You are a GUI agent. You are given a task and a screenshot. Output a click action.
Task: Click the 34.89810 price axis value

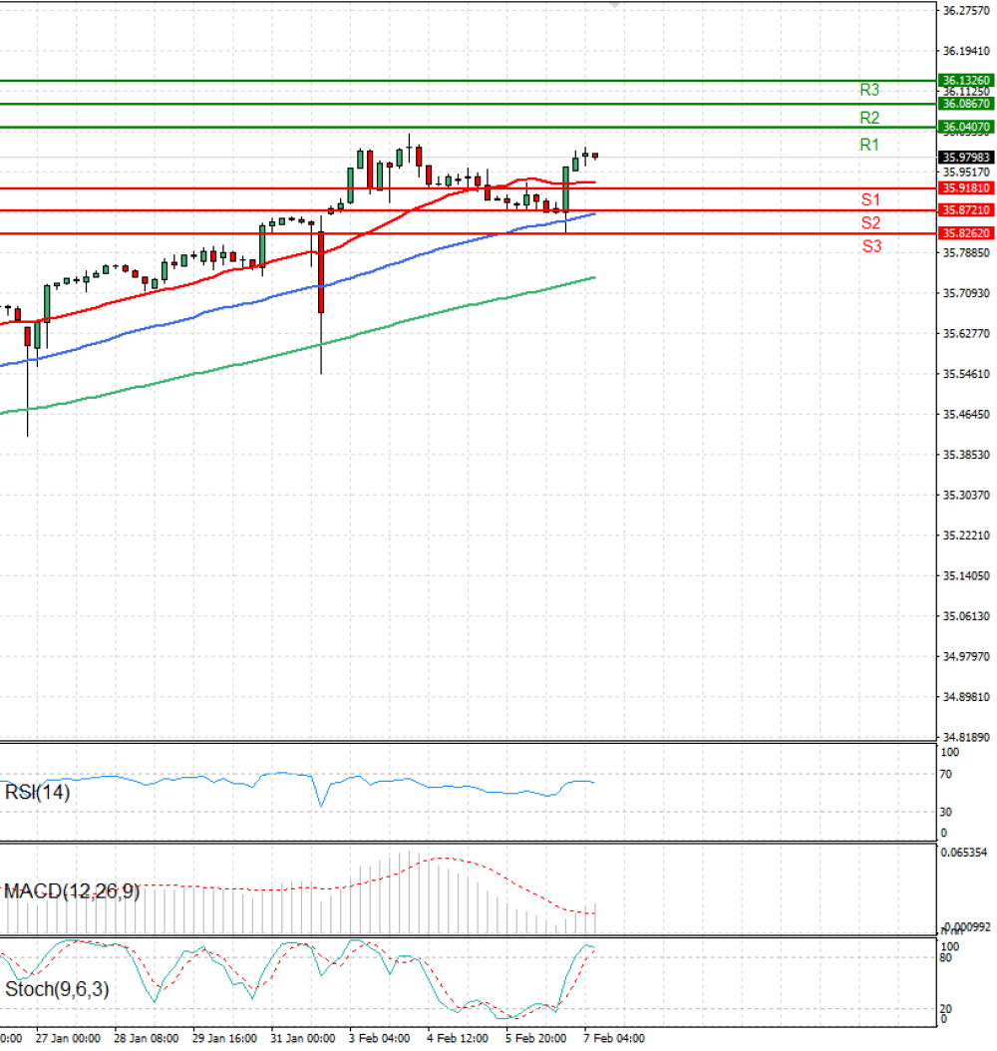click(x=966, y=697)
